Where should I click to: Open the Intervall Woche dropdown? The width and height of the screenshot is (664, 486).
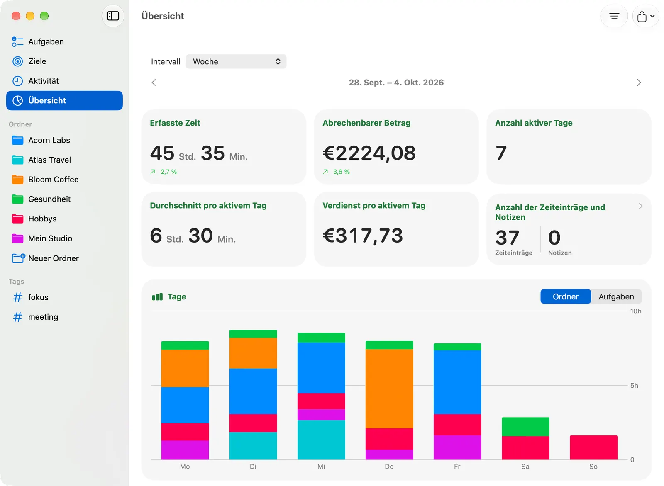tap(236, 61)
